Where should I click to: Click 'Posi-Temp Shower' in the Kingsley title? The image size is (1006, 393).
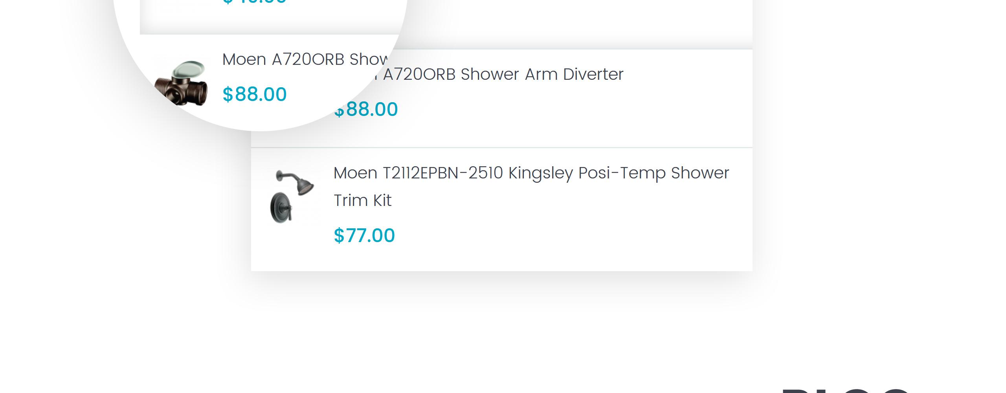[654, 173]
